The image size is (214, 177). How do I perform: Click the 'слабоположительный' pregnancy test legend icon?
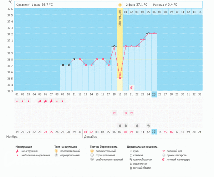pos(92,159)
